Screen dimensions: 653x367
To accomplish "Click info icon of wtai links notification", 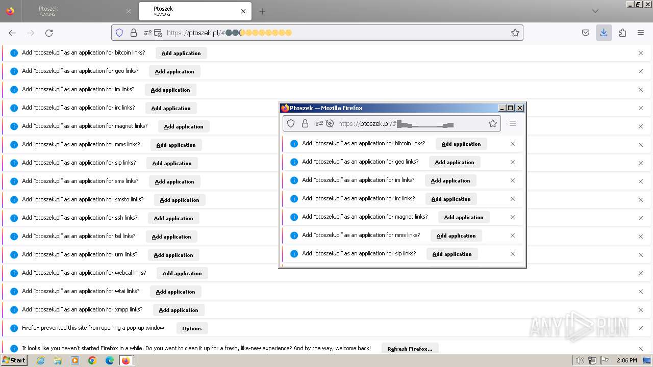I will point(14,292).
